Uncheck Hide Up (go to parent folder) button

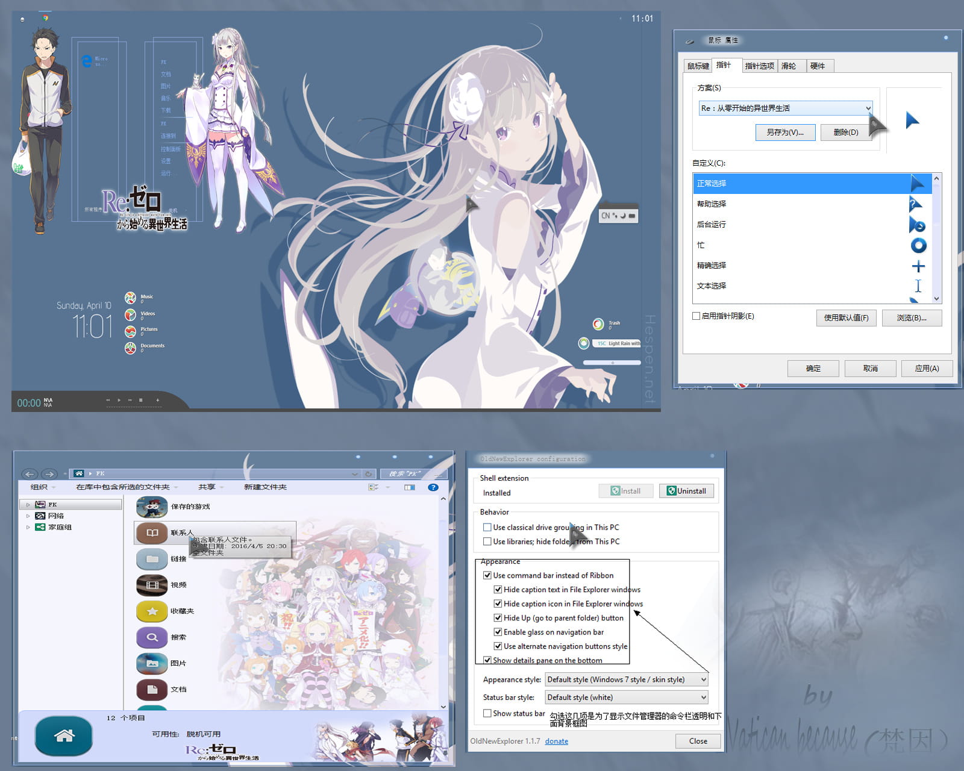pos(498,618)
